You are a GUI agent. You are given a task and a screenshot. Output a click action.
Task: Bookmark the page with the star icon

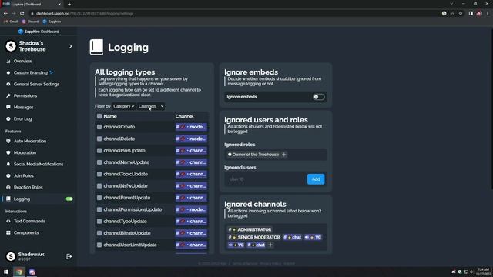[x=461, y=14]
